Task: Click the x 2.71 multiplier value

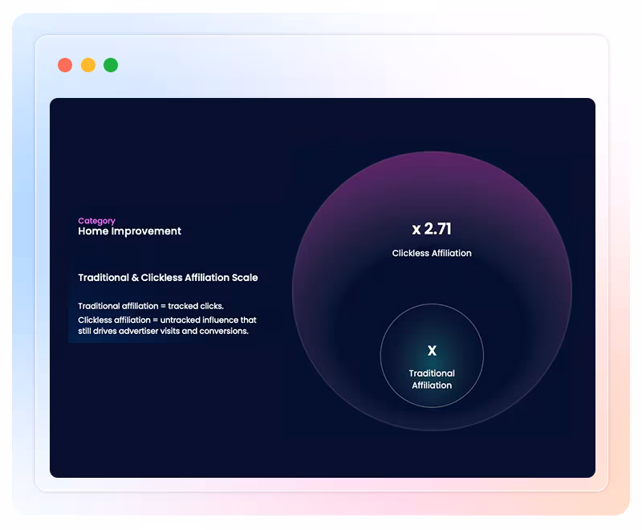Action: click(x=432, y=229)
